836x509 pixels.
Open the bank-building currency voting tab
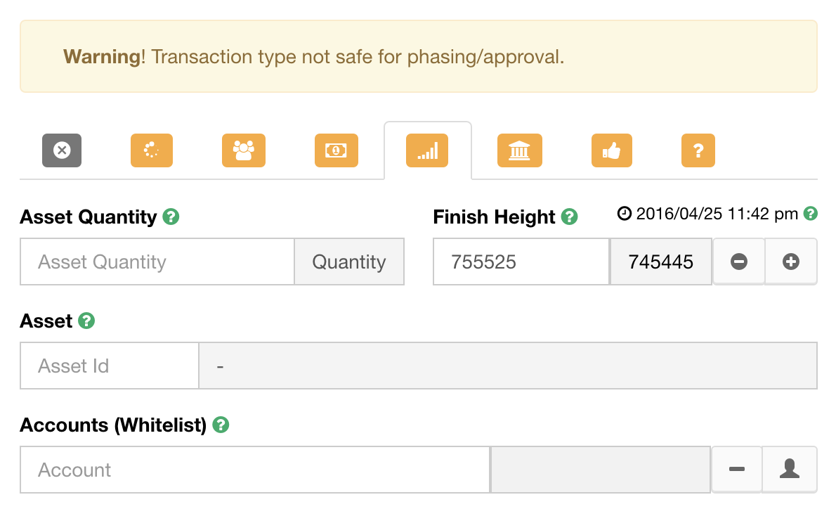pyautogui.click(x=520, y=150)
